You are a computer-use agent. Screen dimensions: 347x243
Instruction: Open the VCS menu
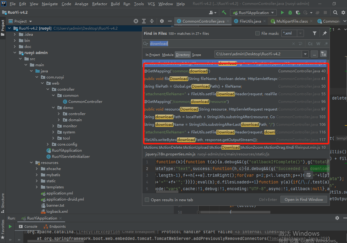click(x=151, y=4)
